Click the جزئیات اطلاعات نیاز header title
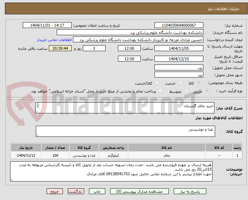248x200 pixels. click(224, 9)
